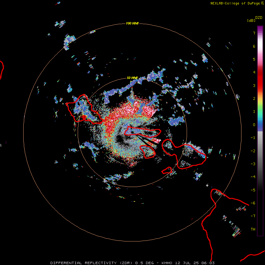Click the 4 value on color scale
265x265 pixels.
254,72
